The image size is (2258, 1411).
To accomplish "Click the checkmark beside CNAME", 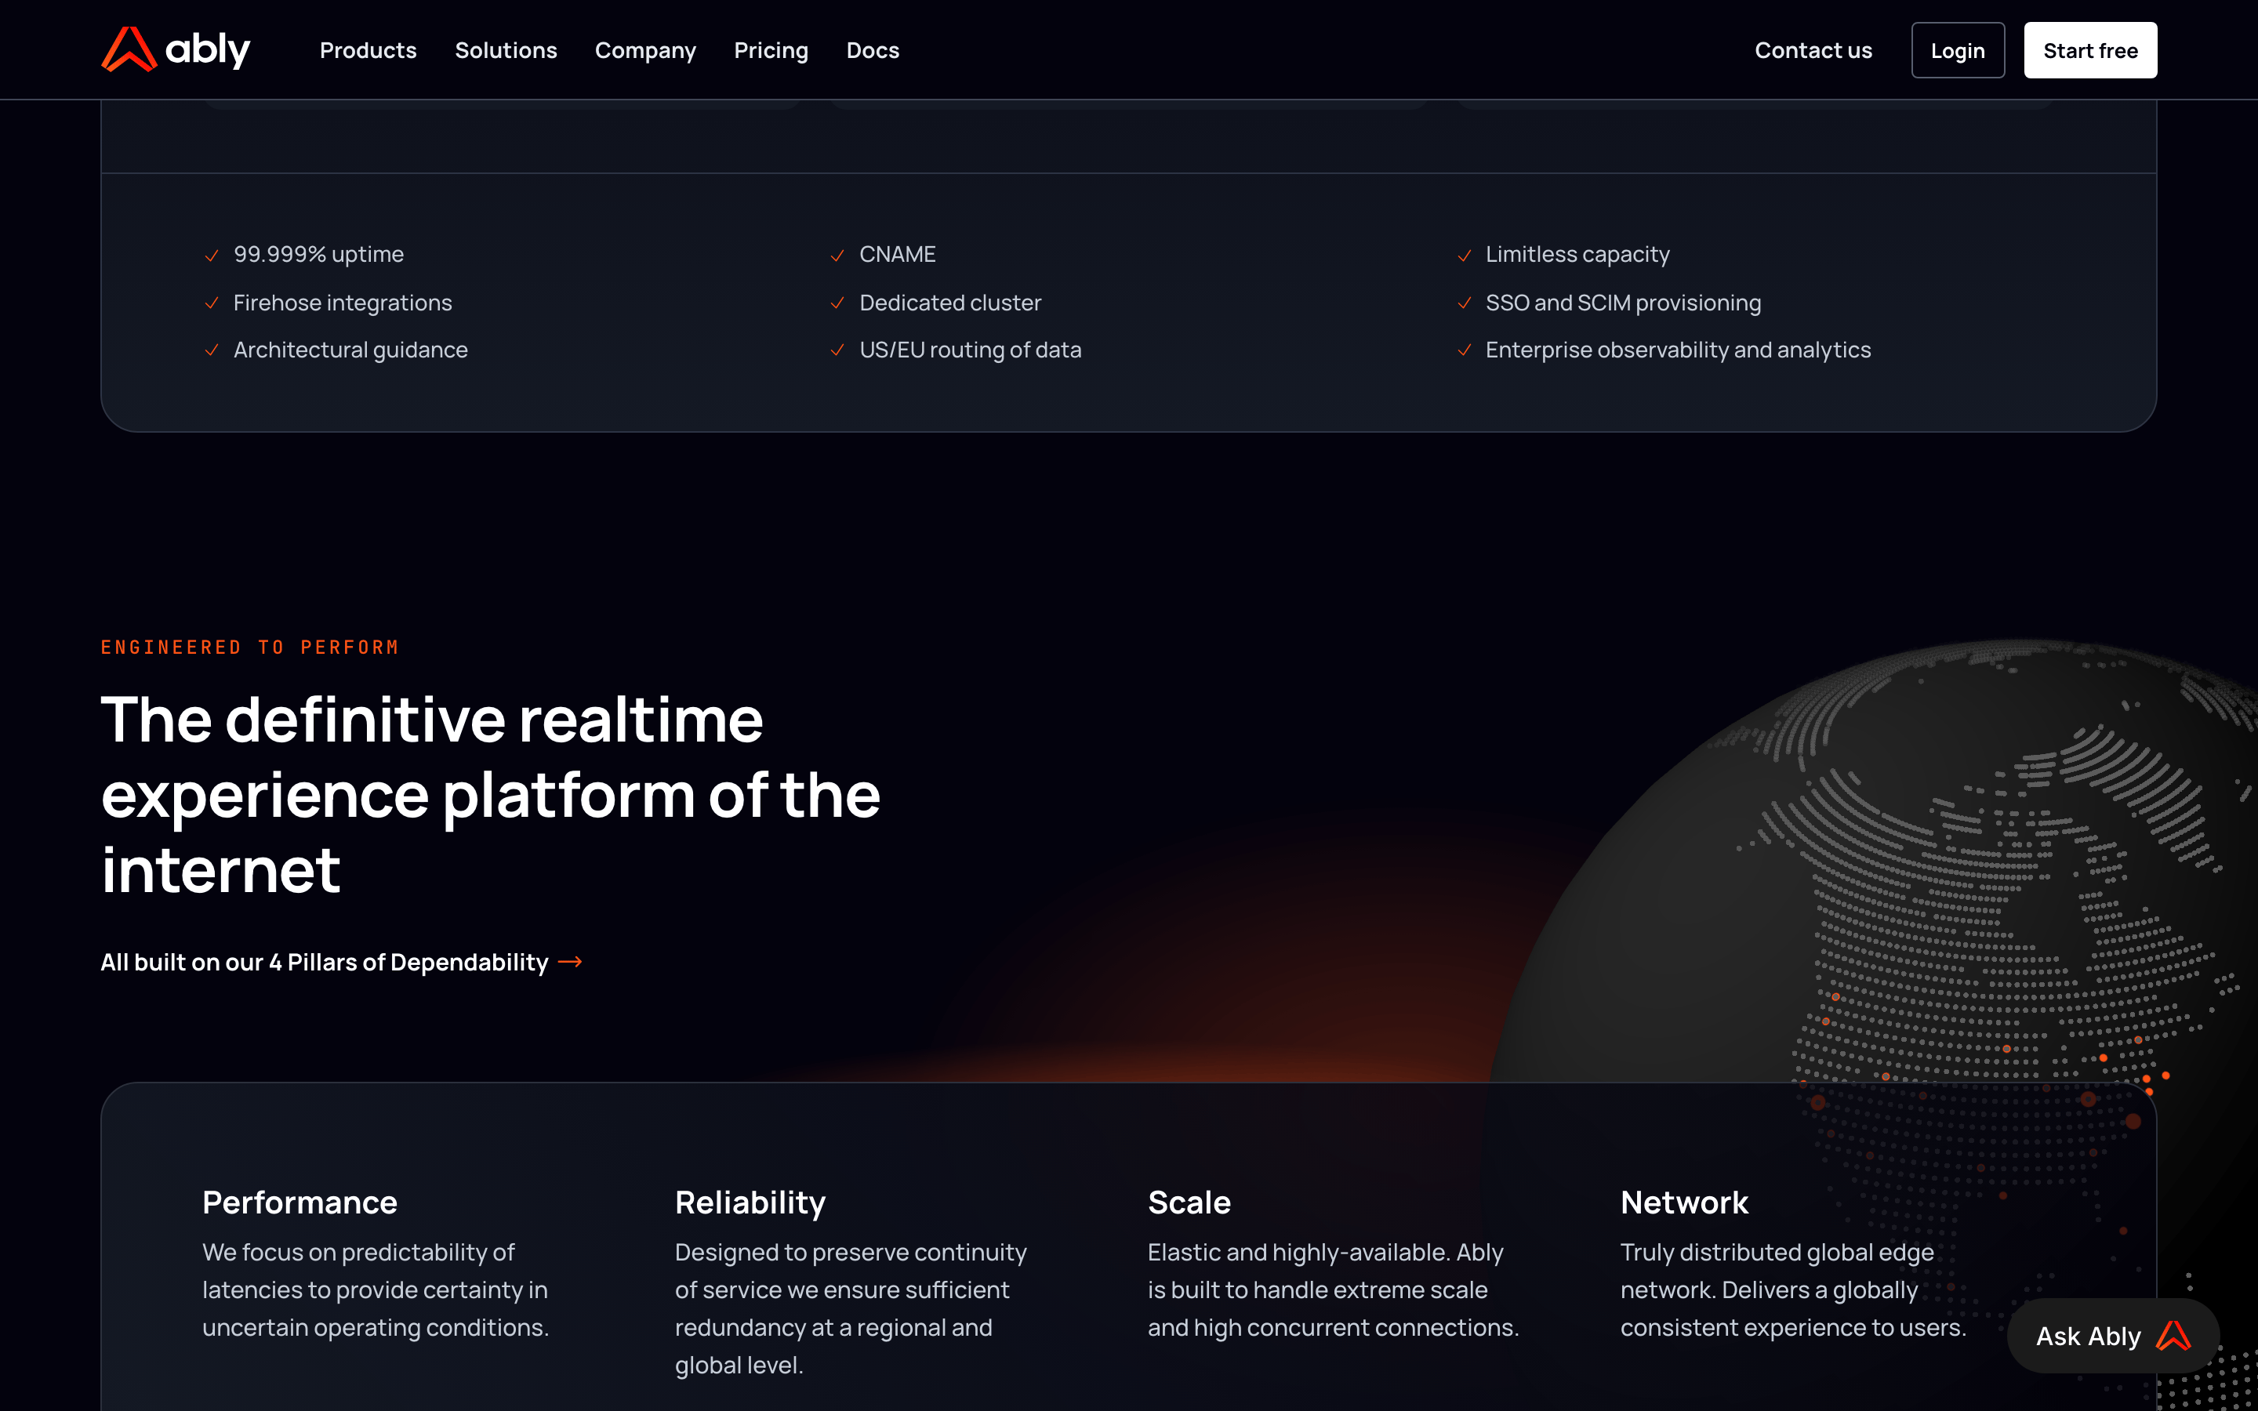I will [838, 255].
